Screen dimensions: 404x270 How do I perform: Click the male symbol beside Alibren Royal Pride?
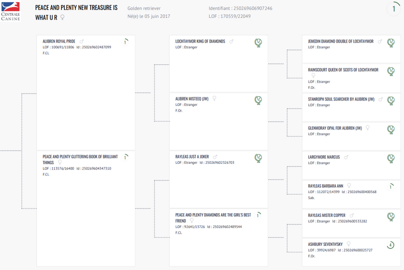tap(82, 41)
